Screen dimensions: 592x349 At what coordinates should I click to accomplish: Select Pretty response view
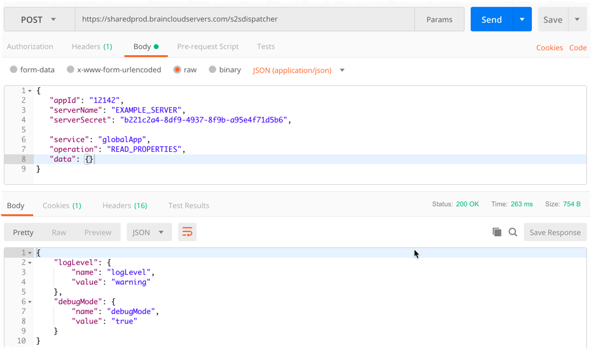point(23,232)
